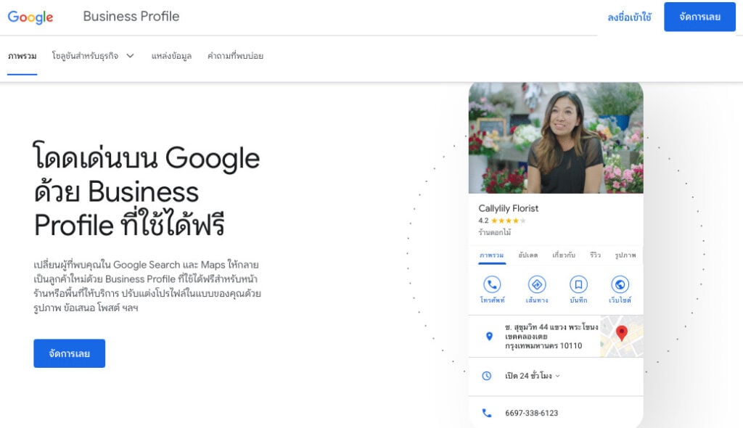Open the แหล่งข้อมูล menu item
Screen dimensions: 743x428
pyautogui.click(x=171, y=56)
